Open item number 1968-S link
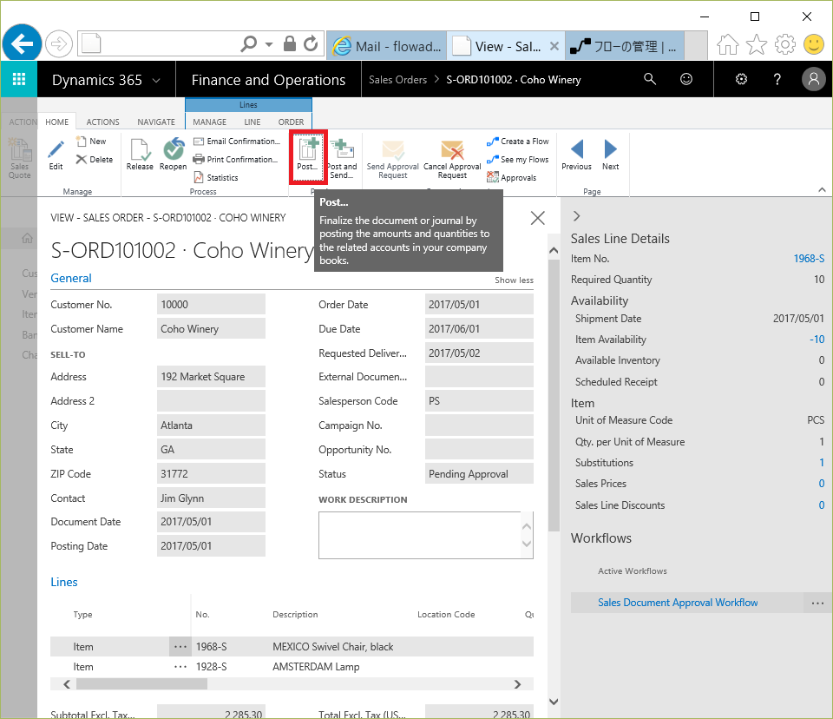This screenshot has height=719, width=833. [809, 259]
